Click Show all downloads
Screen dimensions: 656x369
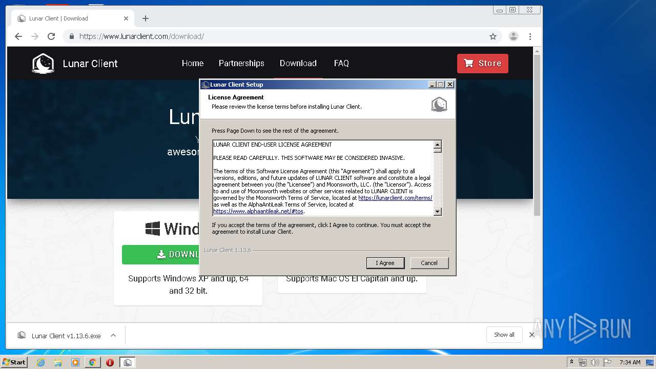[x=504, y=335]
